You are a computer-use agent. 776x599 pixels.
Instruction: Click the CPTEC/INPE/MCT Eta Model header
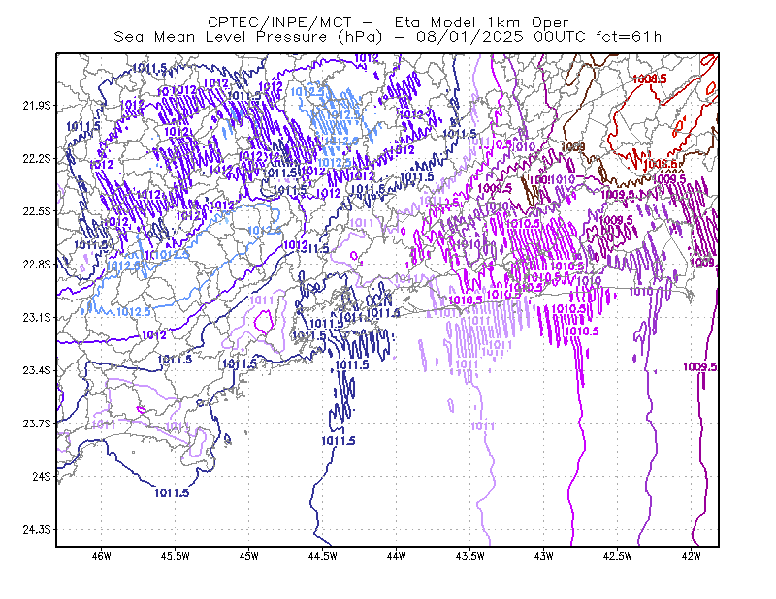coord(388,22)
